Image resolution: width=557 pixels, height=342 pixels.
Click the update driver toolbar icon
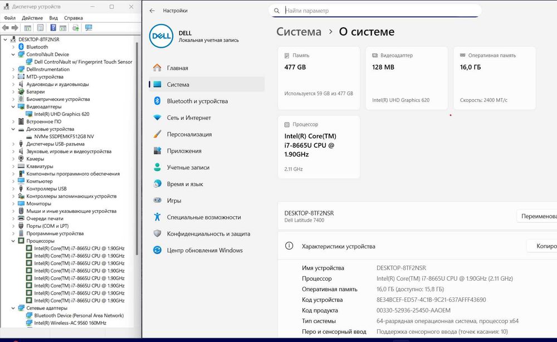pyautogui.click(x=75, y=28)
